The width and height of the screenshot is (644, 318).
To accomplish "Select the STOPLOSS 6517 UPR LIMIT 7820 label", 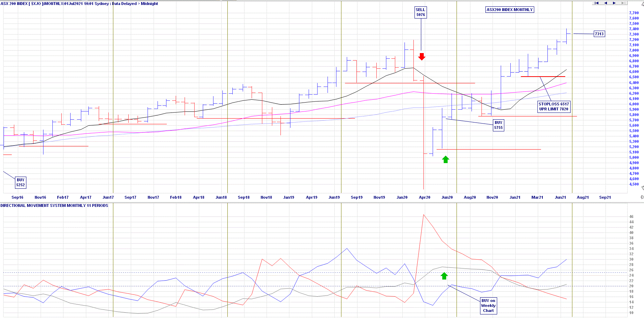I will click(x=553, y=106).
